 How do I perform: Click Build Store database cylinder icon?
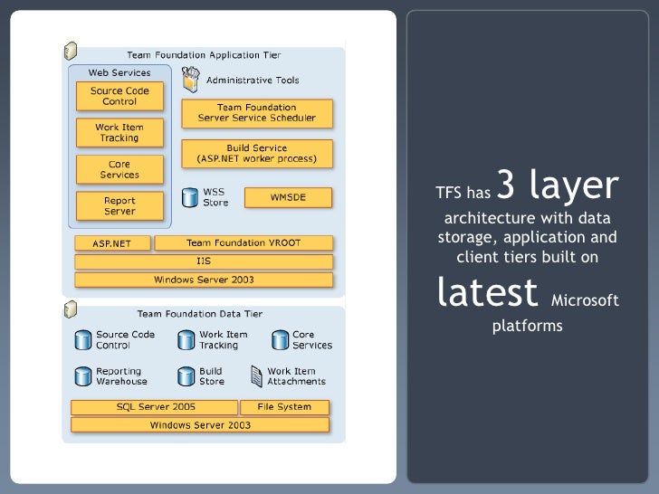[x=186, y=376]
